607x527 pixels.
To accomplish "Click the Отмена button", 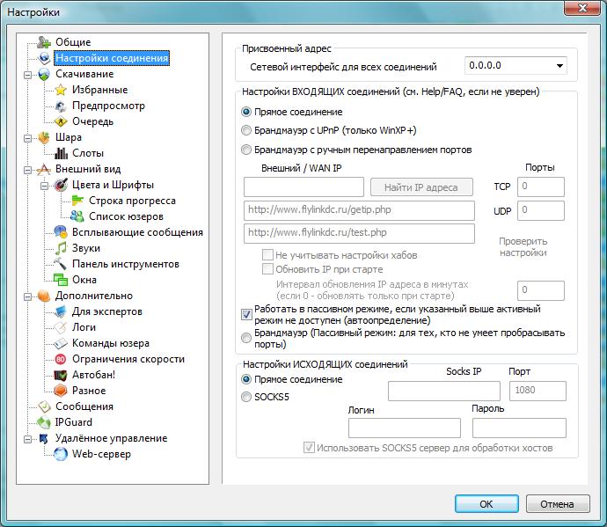I will pyautogui.click(x=557, y=504).
